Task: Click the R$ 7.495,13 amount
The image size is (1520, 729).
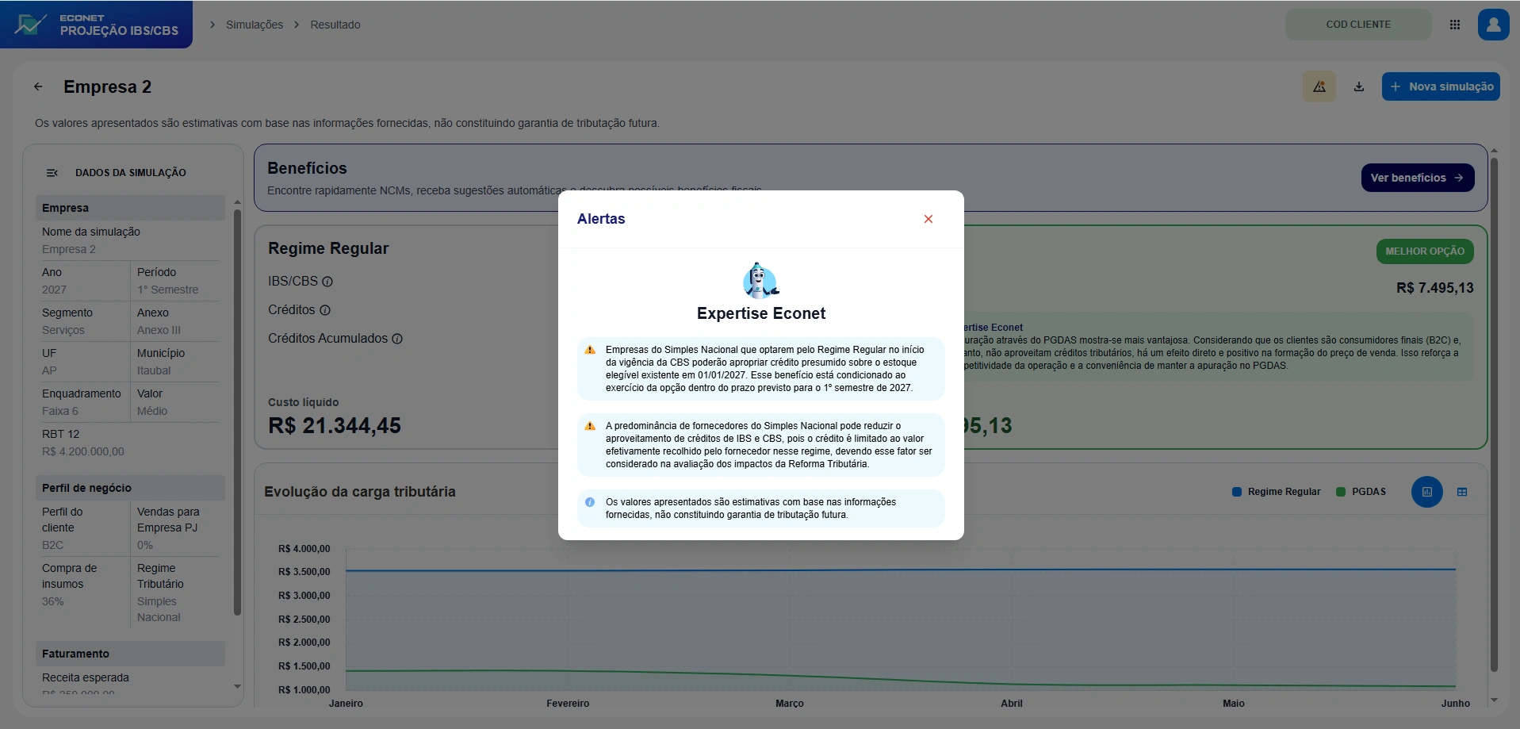Action: (x=1435, y=288)
